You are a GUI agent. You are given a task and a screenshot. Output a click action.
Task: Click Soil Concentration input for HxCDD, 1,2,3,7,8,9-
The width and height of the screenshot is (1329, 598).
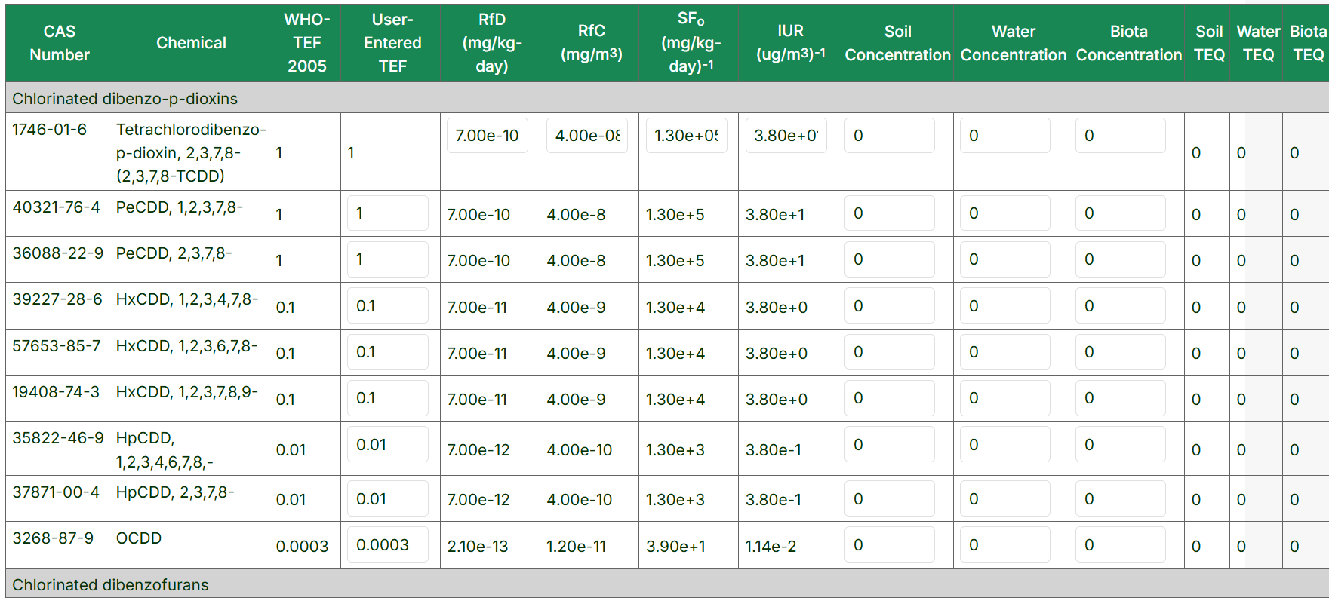tap(889, 398)
